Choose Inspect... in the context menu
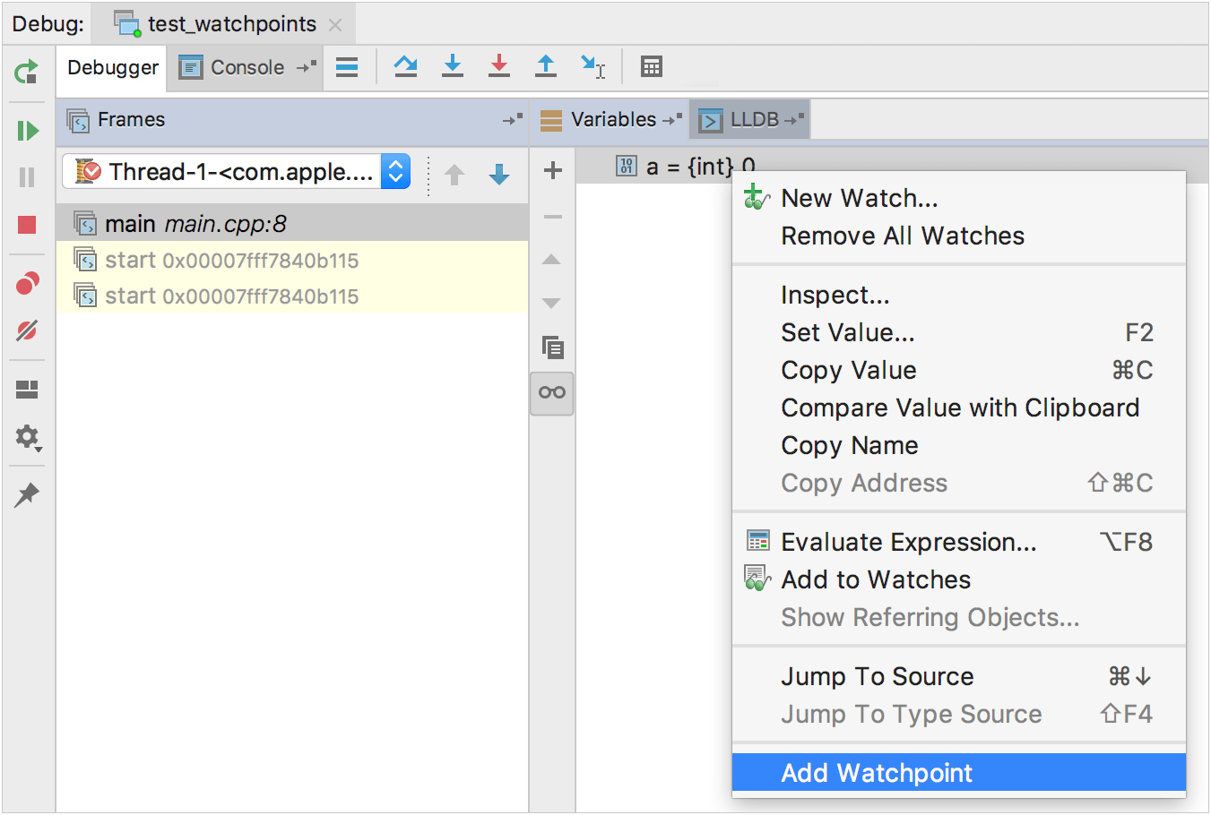The width and height of the screenshot is (1211, 815). point(959,295)
